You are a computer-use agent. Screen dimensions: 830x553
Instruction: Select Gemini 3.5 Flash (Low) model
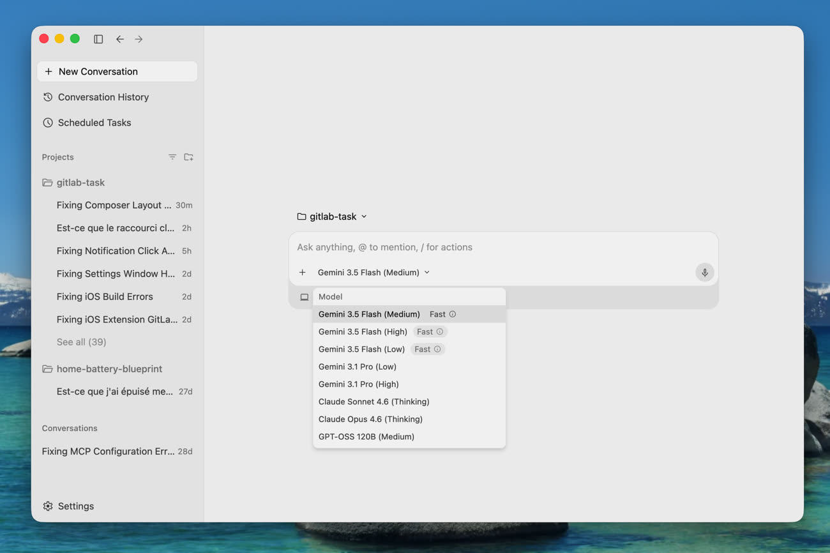tap(409, 349)
